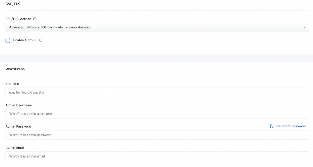This screenshot has height=167, width=313.
Task: Click the WordPress section heading
Action: (x=15, y=69)
